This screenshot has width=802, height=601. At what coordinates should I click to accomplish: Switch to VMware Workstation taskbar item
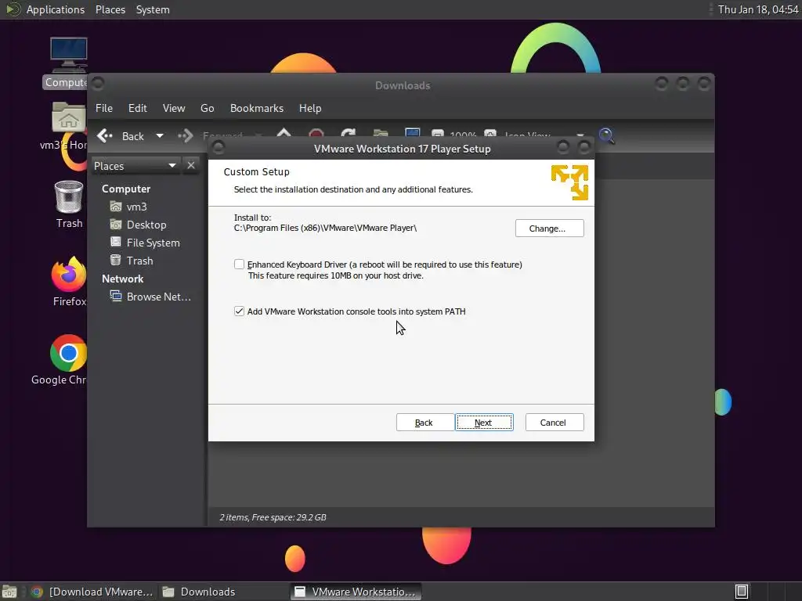[356, 592]
